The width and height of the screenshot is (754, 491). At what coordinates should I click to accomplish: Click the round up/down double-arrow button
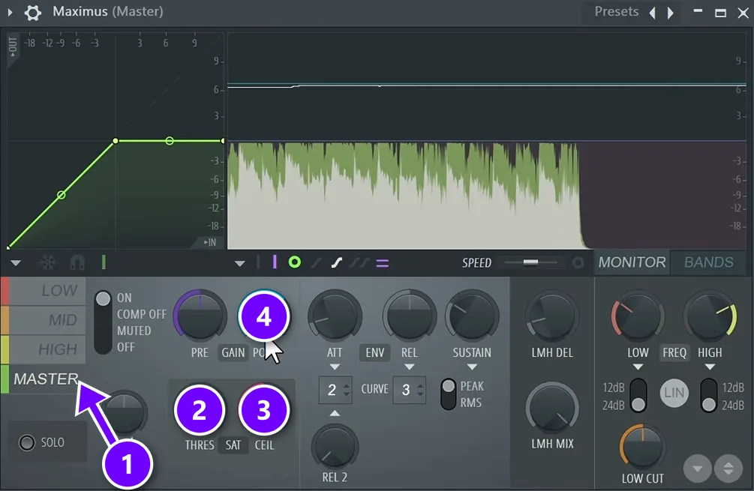(728, 468)
